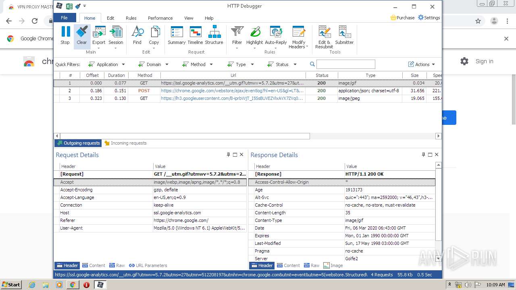The height and width of the screenshot is (290, 516).
Task: Pin the Request Details panel
Action: click(229, 155)
